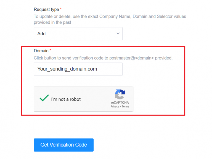Click the postmaster verification code hint text
Screen dimensions: 212x159
coord(103,58)
